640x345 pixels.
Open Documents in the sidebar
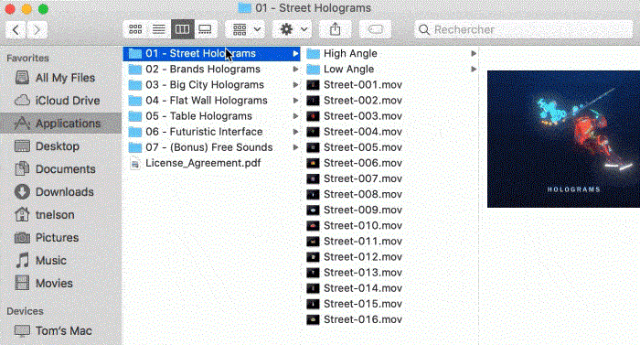pyautogui.click(x=61, y=169)
